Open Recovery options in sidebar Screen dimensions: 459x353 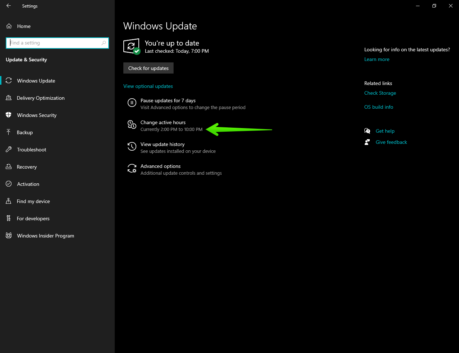pos(57,167)
